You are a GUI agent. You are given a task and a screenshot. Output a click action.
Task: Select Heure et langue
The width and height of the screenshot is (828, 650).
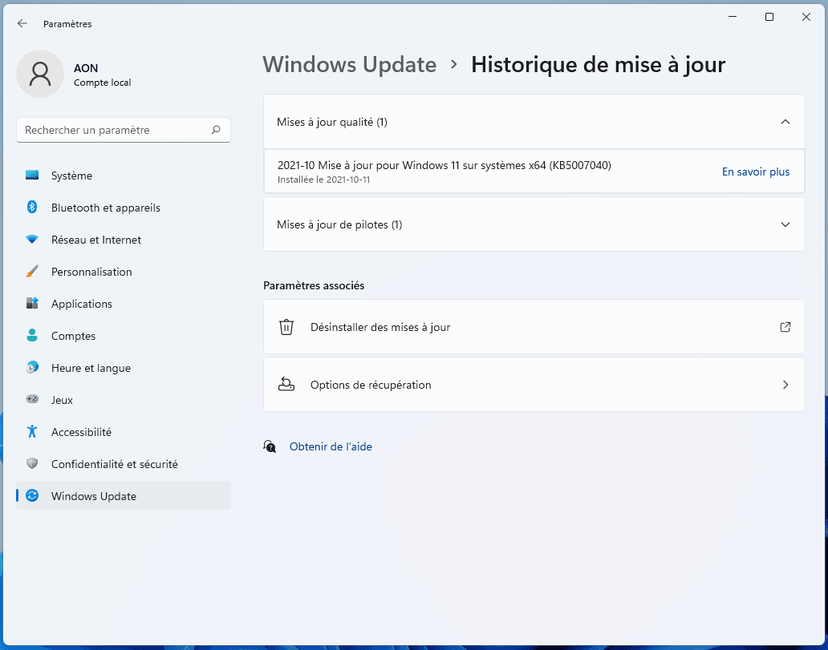[124, 368]
